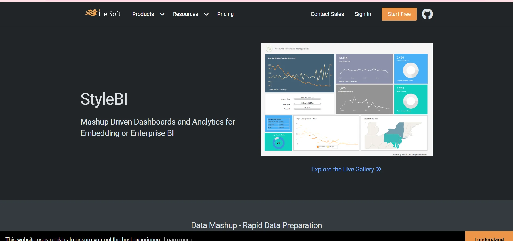This screenshot has height=241, width=513.
Task: Click the double-chevron arrow beside Explore the Live Gallery
Action: click(379, 169)
